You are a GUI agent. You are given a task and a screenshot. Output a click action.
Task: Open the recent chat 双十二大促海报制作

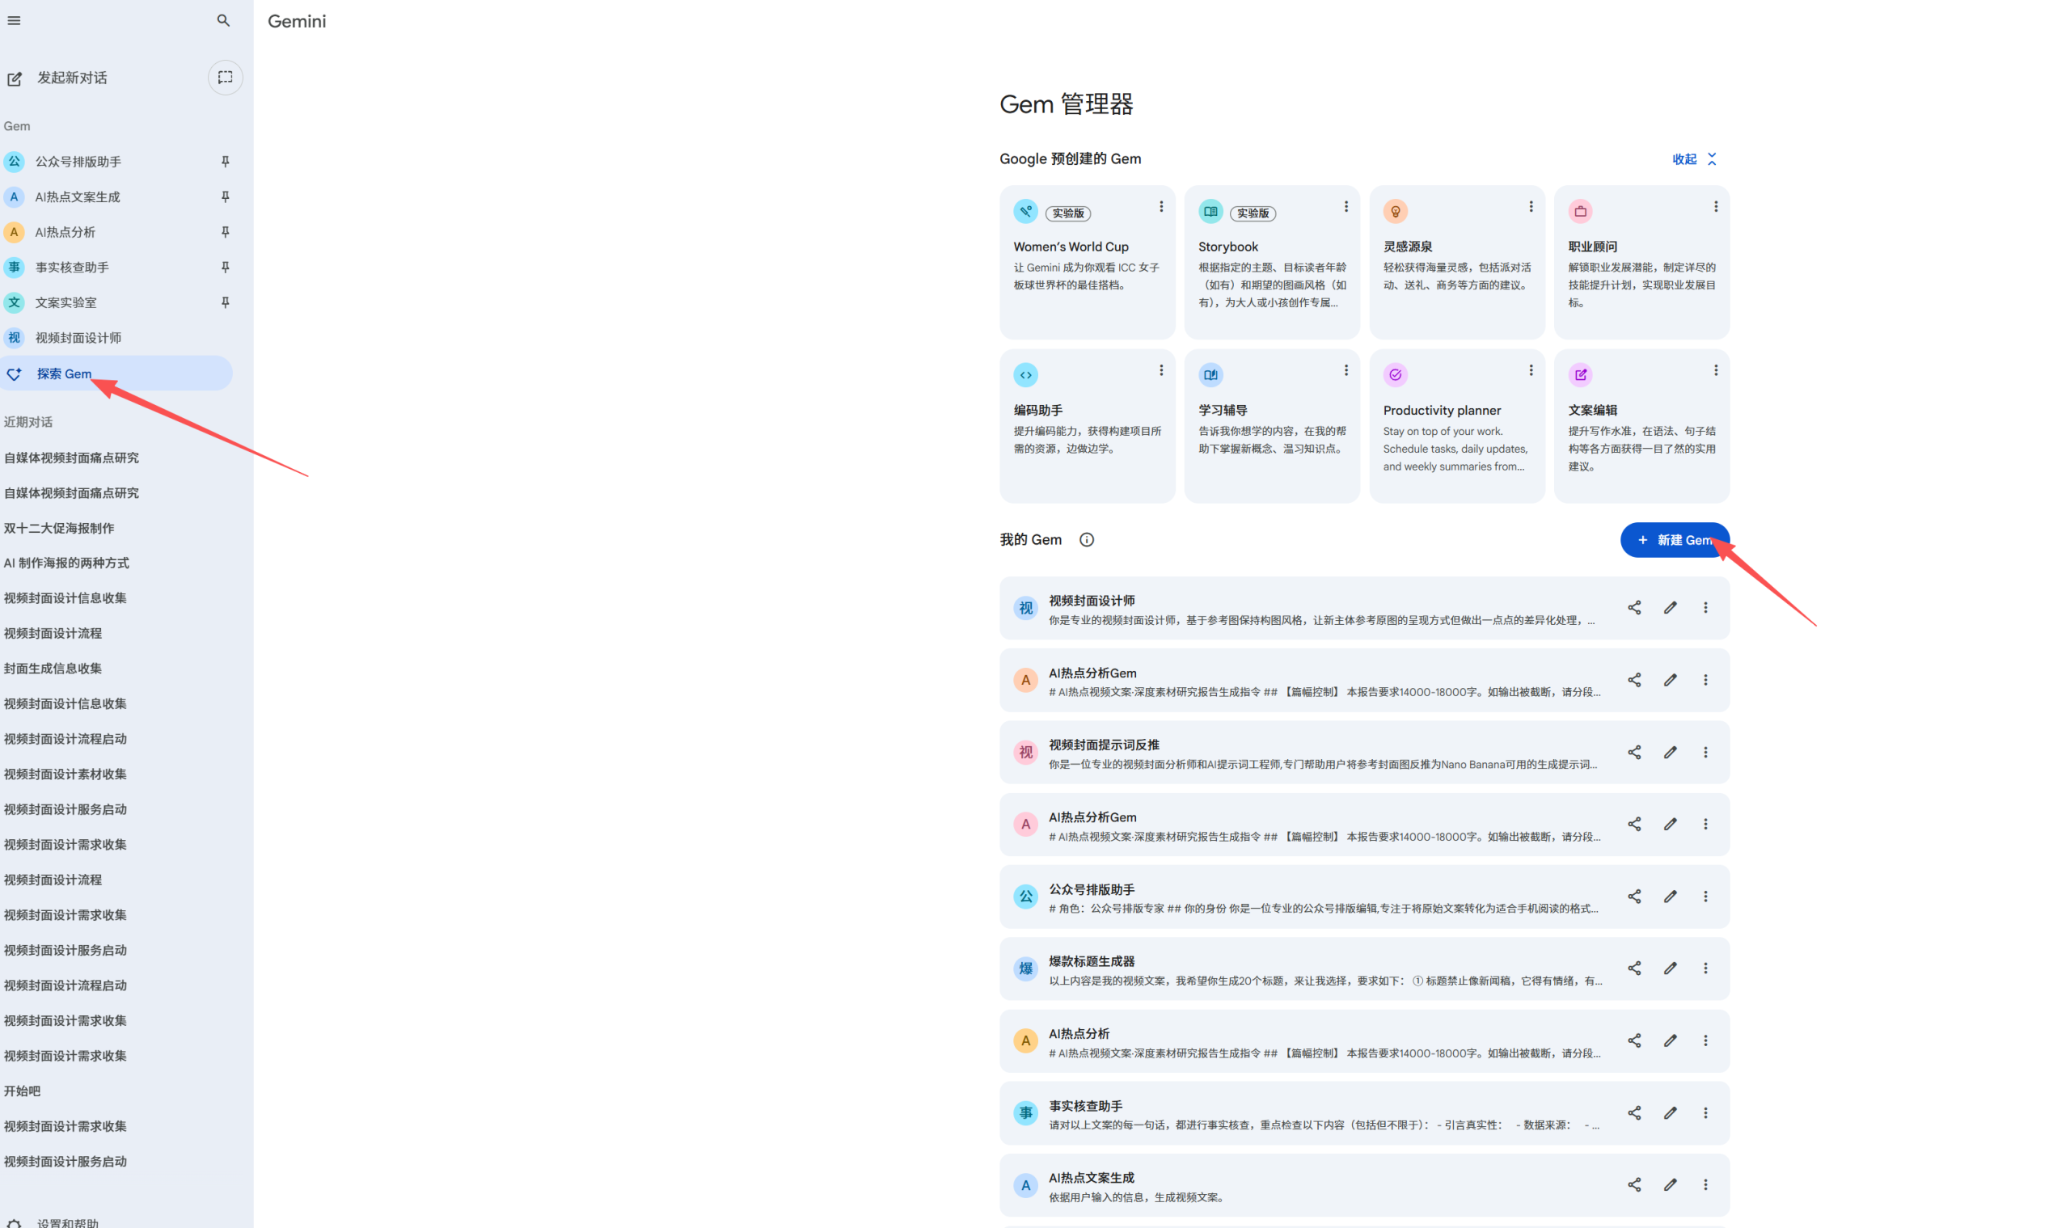(x=60, y=528)
